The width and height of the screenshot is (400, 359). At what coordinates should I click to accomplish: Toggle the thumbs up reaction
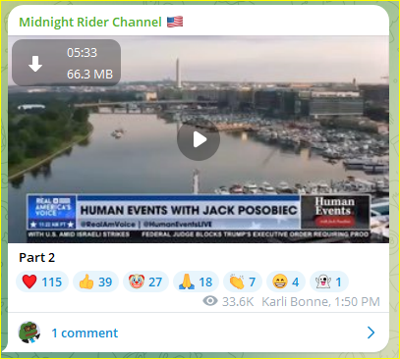[95, 282]
